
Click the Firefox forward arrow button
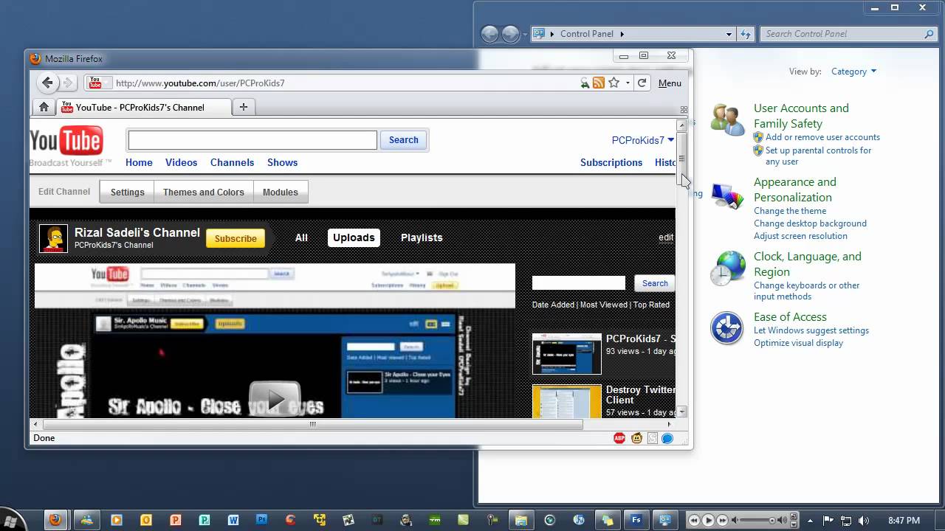click(67, 83)
